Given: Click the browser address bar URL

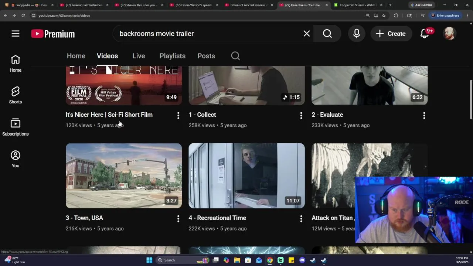Looking at the screenshot, I should point(64,16).
